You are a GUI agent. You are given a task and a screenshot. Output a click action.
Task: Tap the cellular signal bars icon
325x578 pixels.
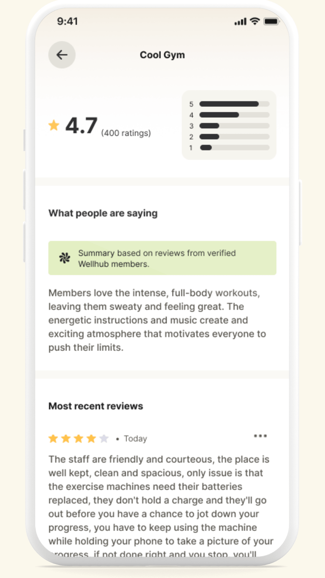tap(240, 22)
